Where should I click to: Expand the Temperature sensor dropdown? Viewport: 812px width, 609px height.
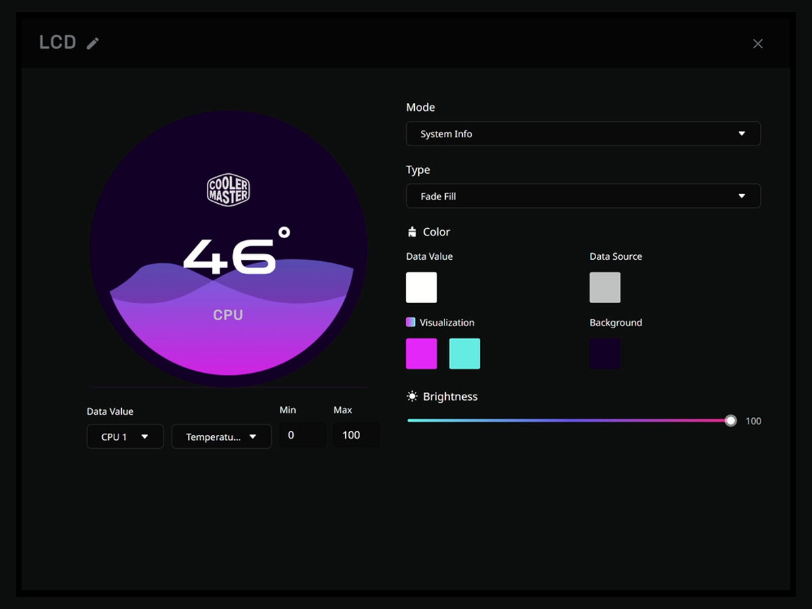221,436
